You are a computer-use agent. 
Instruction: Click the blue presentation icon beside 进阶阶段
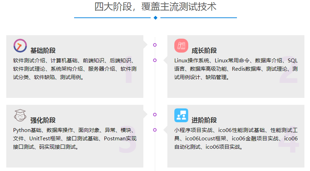[x=181, y=115]
